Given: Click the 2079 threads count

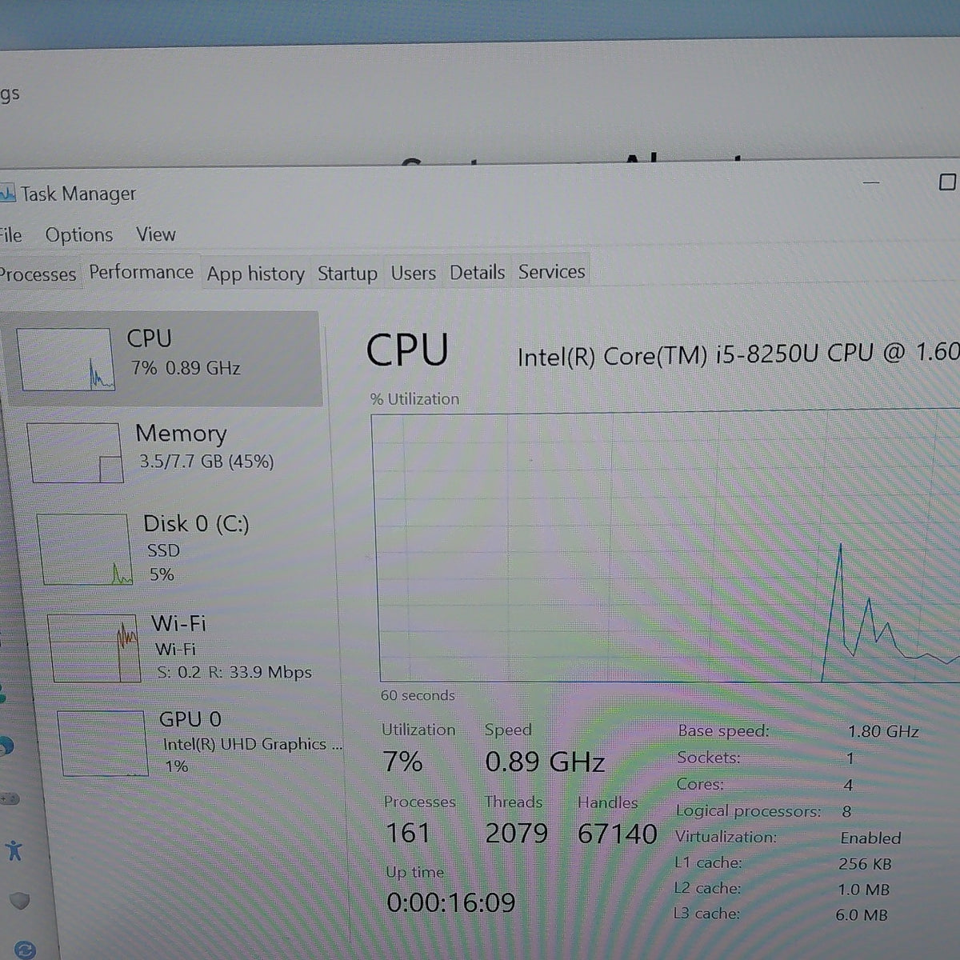Looking at the screenshot, I should (517, 834).
